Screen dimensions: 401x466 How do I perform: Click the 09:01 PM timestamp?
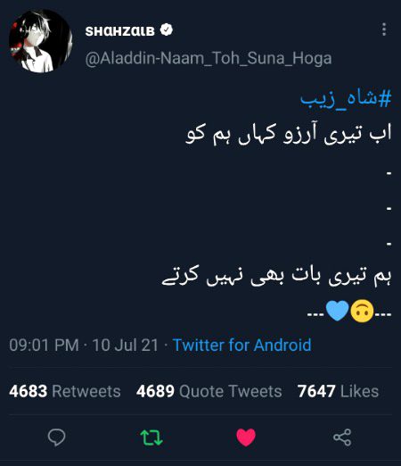coord(44,345)
